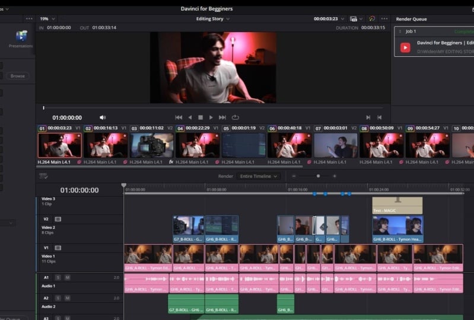Select clip thumbnail 01 in the clip strip

(59, 145)
